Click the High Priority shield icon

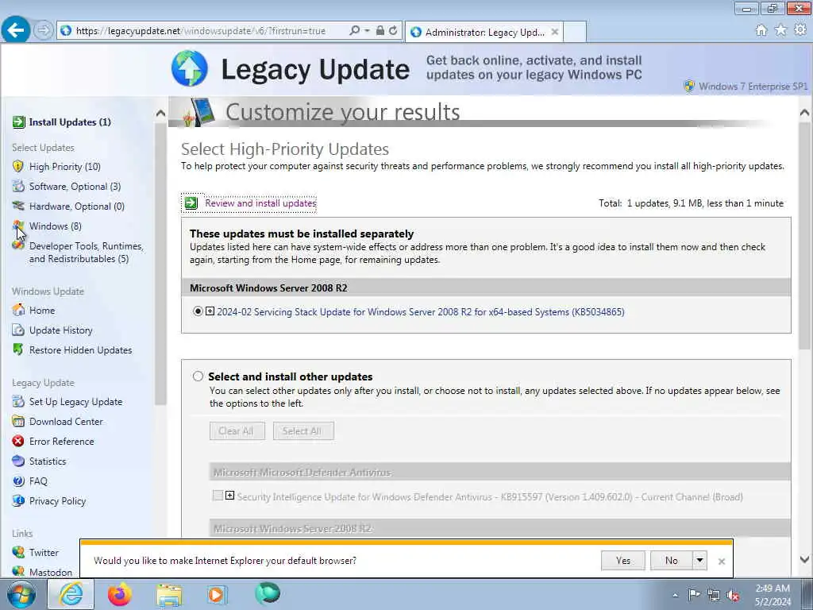(18, 167)
